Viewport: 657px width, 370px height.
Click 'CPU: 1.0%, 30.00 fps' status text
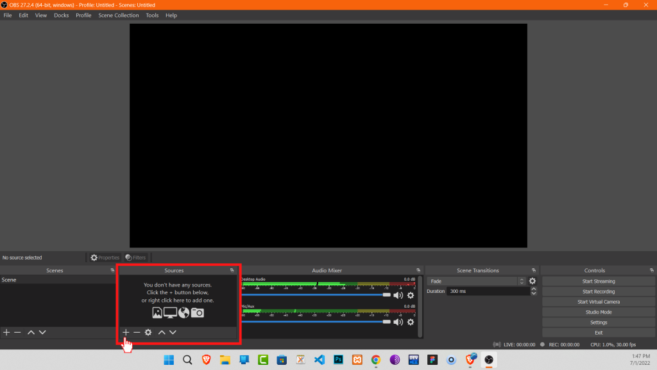click(x=613, y=345)
